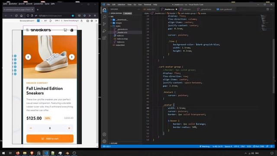Image resolution: width=277 pixels, height=156 pixels.
Task: Click the viewport width field showing 857
Action: pos(45,21)
